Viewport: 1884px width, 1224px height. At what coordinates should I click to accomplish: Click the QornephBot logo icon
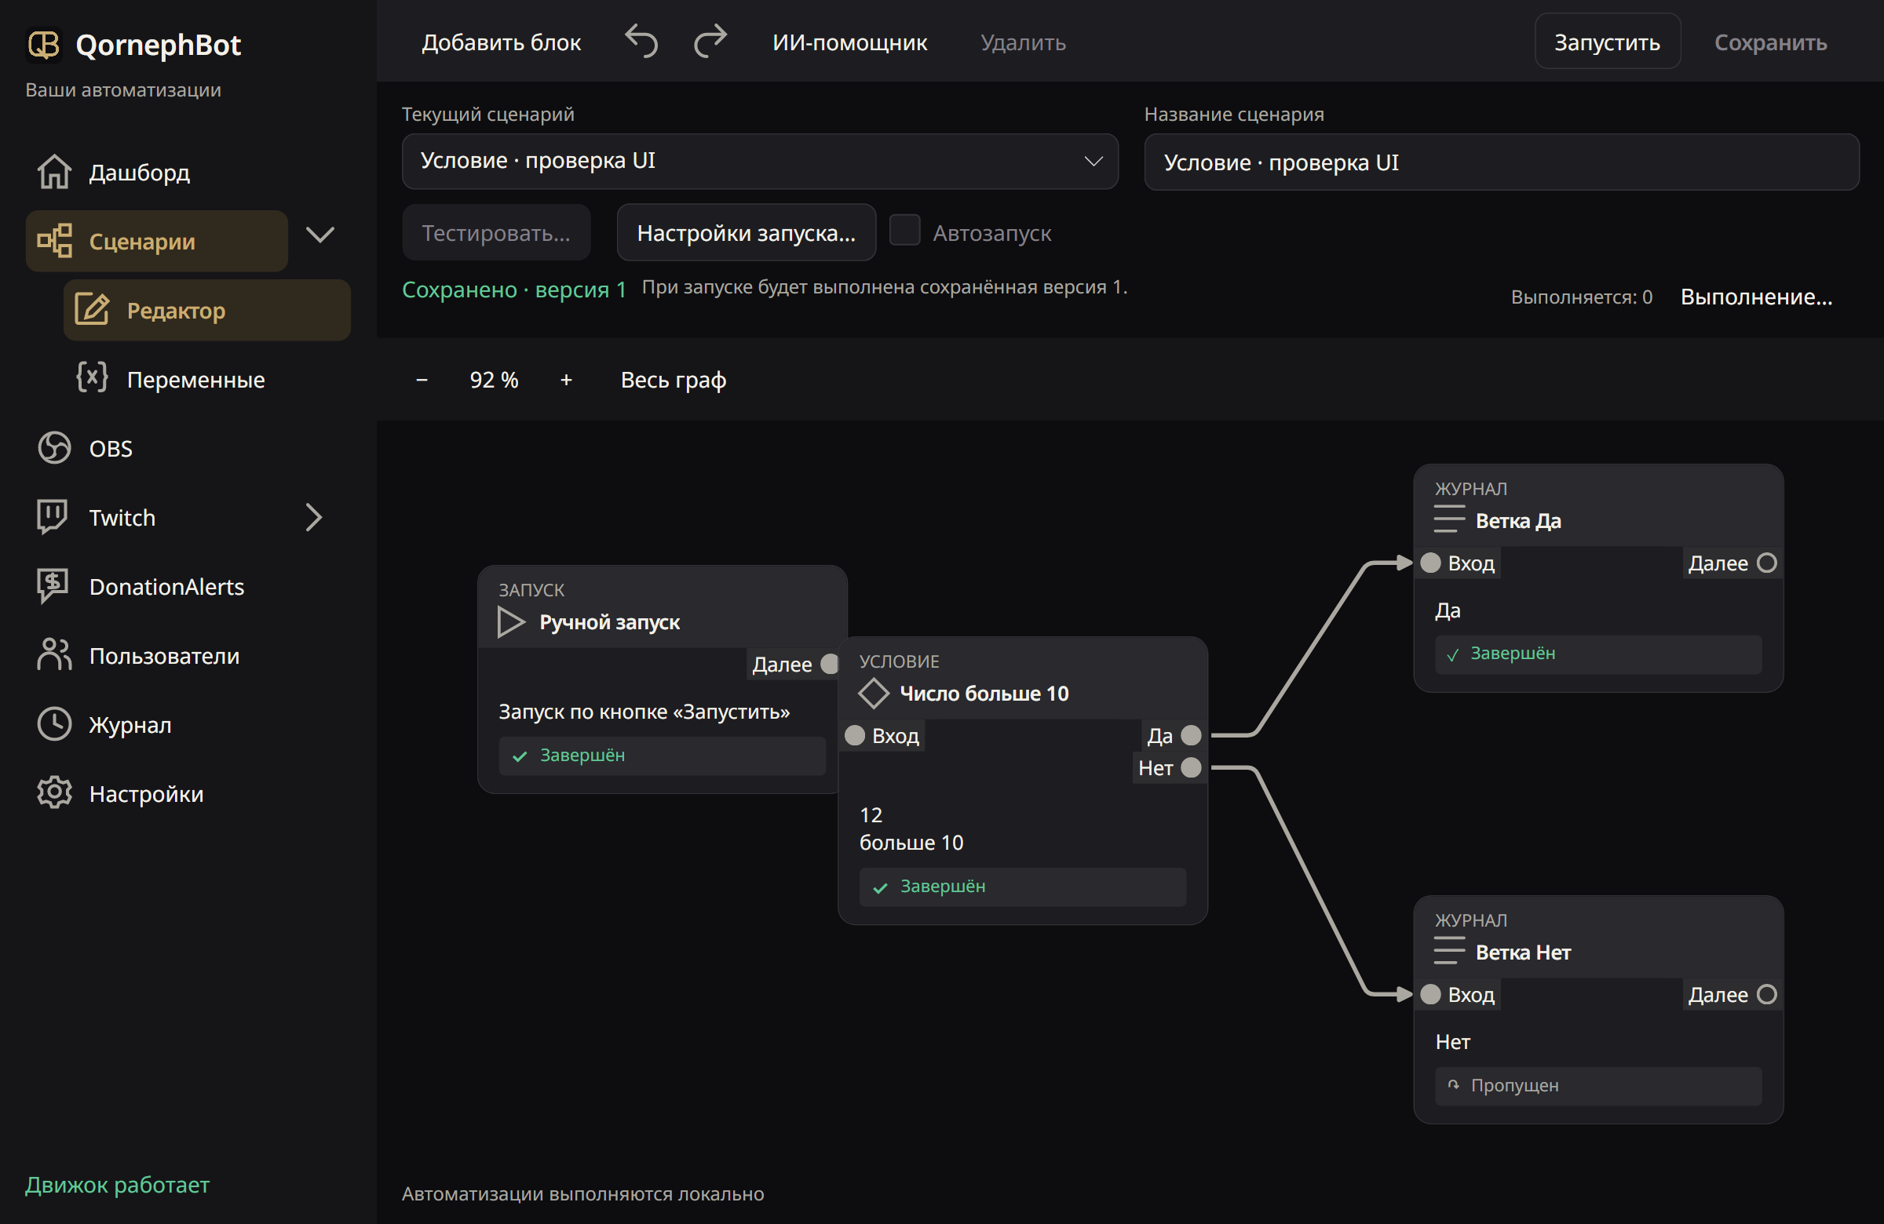[43, 44]
